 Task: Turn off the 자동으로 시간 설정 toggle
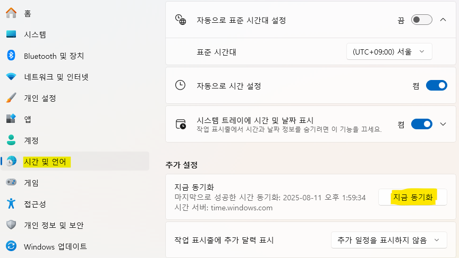[x=436, y=85]
